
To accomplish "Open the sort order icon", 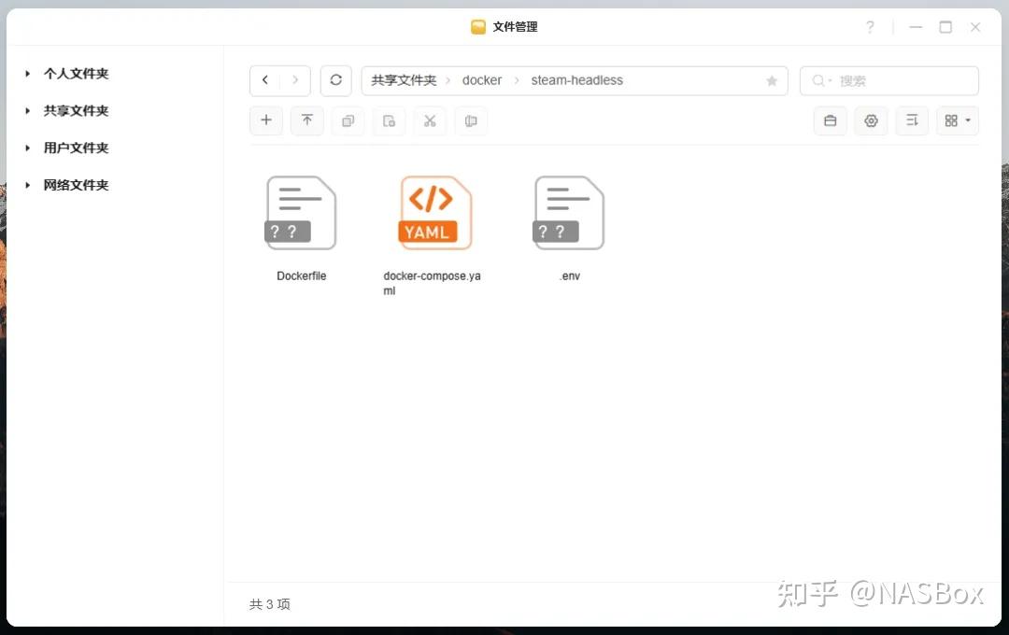I will tap(912, 120).
